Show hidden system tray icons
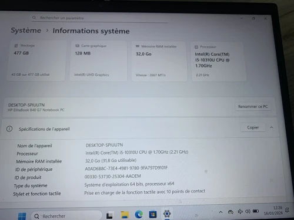The width and height of the screenshot is (294, 220). point(220,212)
